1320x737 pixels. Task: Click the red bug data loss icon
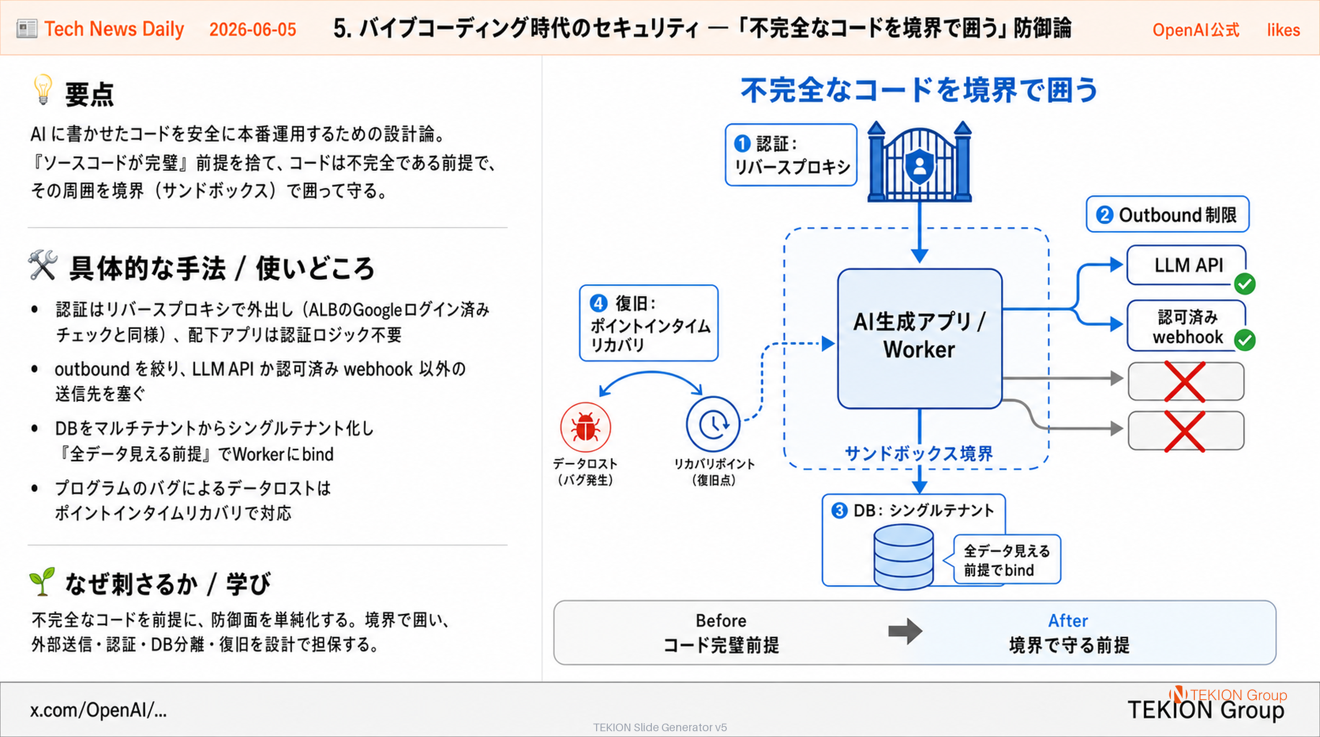pyautogui.click(x=586, y=428)
